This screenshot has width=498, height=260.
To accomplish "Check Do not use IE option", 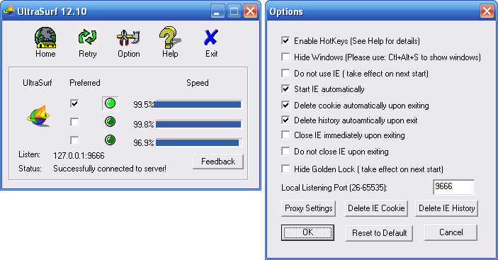I will (285, 74).
